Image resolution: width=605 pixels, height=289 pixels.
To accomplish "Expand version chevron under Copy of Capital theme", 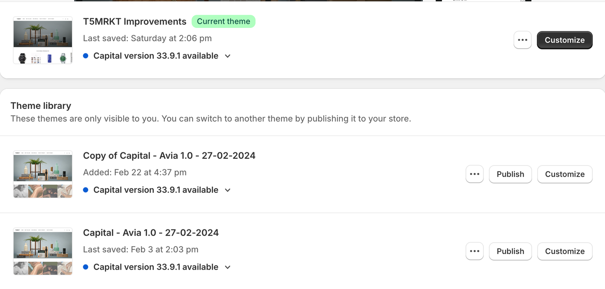I will pos(228,190).
